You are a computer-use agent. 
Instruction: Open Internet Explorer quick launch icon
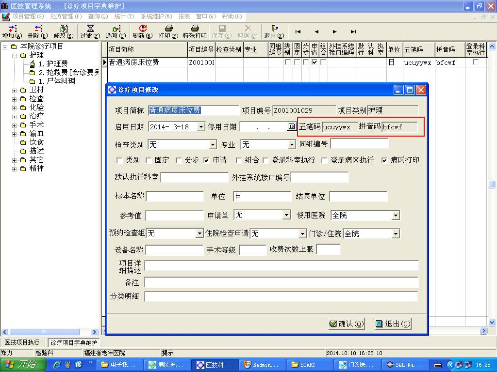[57, 365]
